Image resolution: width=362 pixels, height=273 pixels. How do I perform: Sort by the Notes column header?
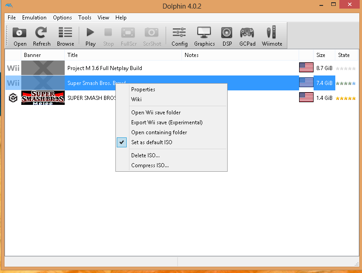pyautogui.click(x=240, y=55)
